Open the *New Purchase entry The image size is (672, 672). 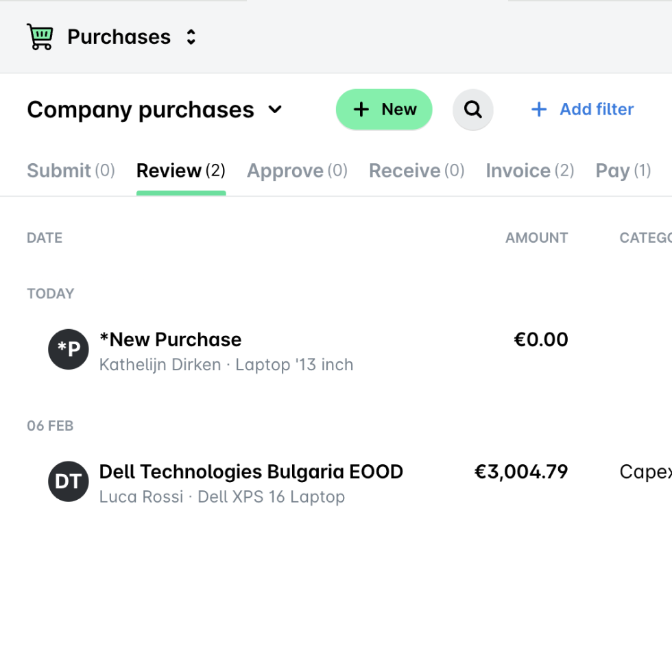pyautogui.click(x=171, y=339)
